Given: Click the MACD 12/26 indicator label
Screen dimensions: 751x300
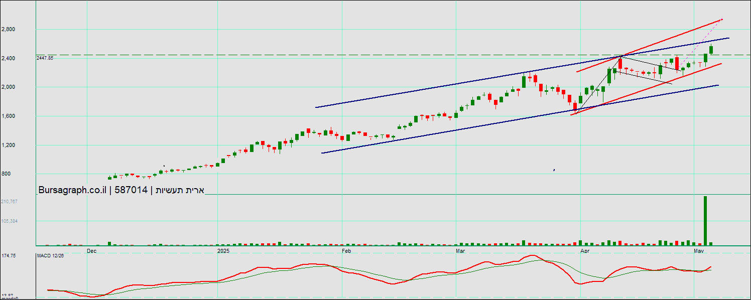Looking at the screenshot, I should pos(51,256).
